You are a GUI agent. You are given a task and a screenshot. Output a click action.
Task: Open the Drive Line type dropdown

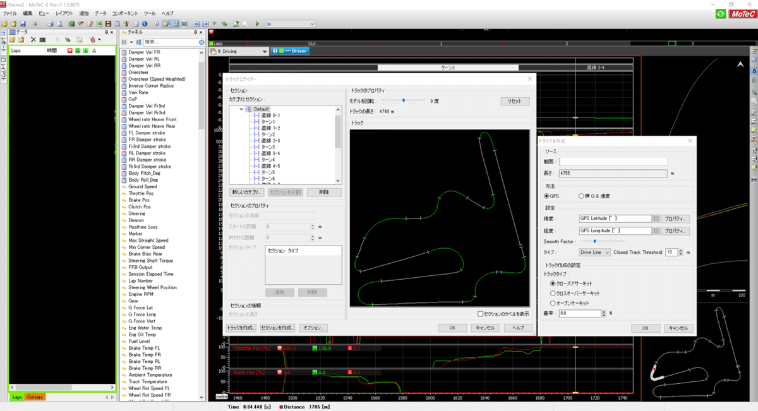[594, 253]
